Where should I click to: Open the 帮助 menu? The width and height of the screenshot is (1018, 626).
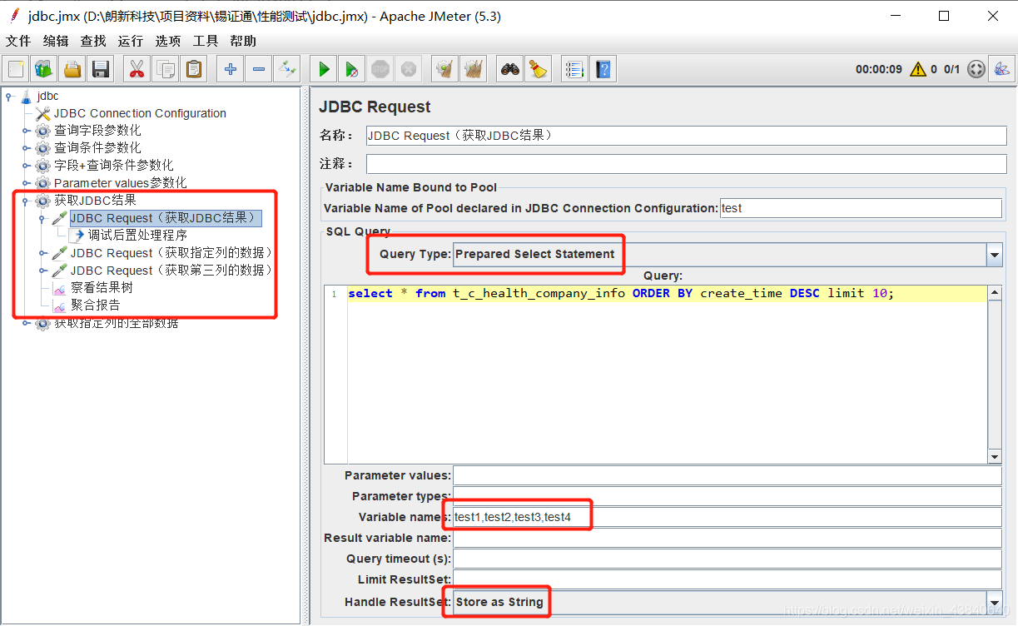click(x=243, y=41)
